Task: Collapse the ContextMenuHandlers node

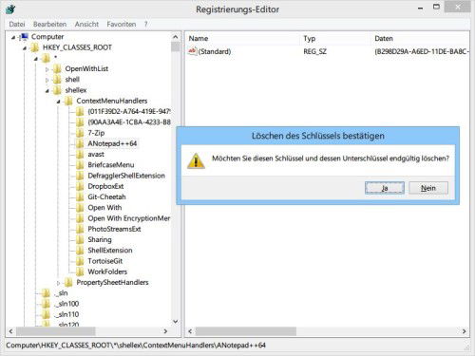Action: 59,102
